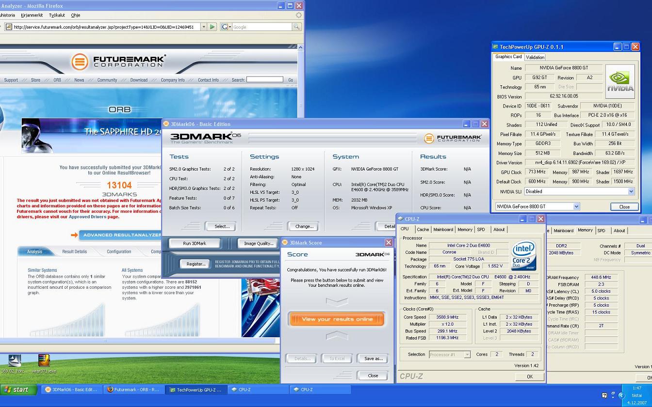Screen dimensions: 652x407
Task: Open the NVIDIA SLI dropdown in GPU-Z
Action: [631, 191]
